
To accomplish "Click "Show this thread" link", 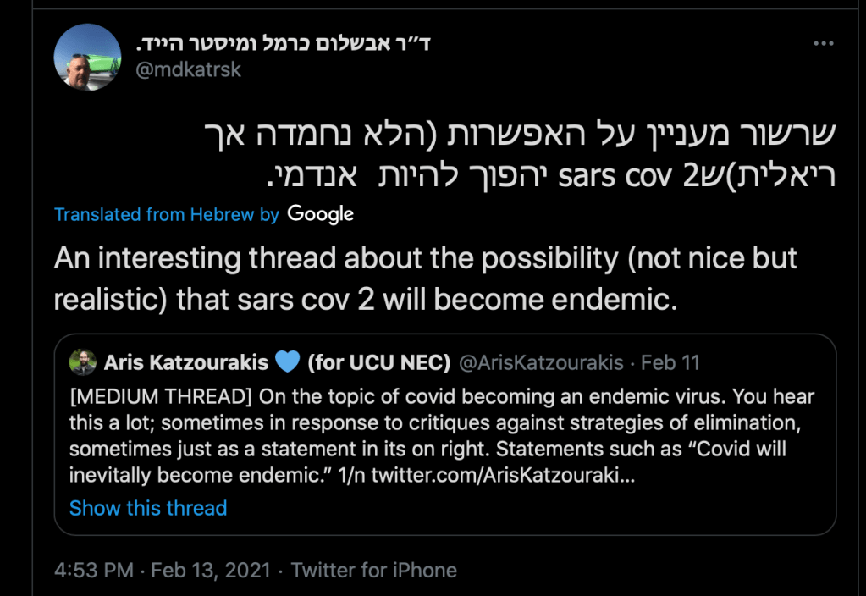I will pyautogui.click(x=148, y=508).
